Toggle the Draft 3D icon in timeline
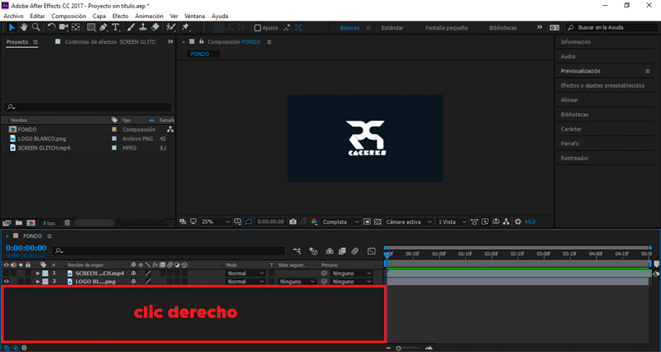Screen dimensions: 661x352 coord(313,251)
